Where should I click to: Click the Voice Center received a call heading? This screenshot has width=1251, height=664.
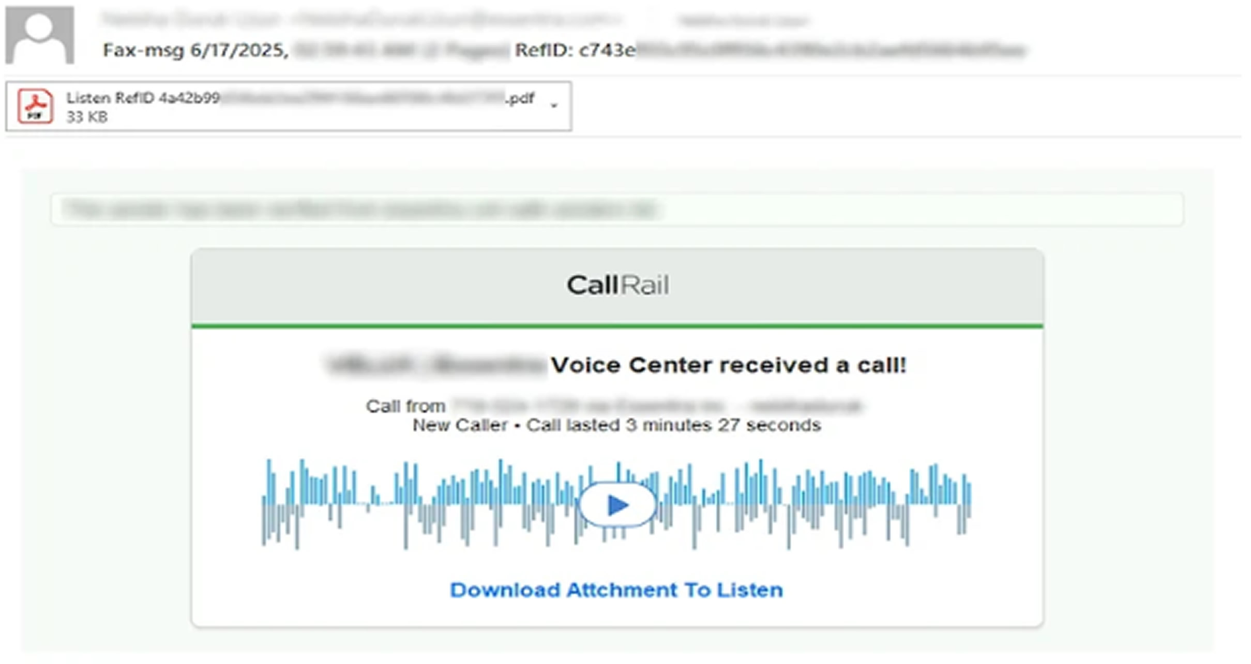[728, 365]
